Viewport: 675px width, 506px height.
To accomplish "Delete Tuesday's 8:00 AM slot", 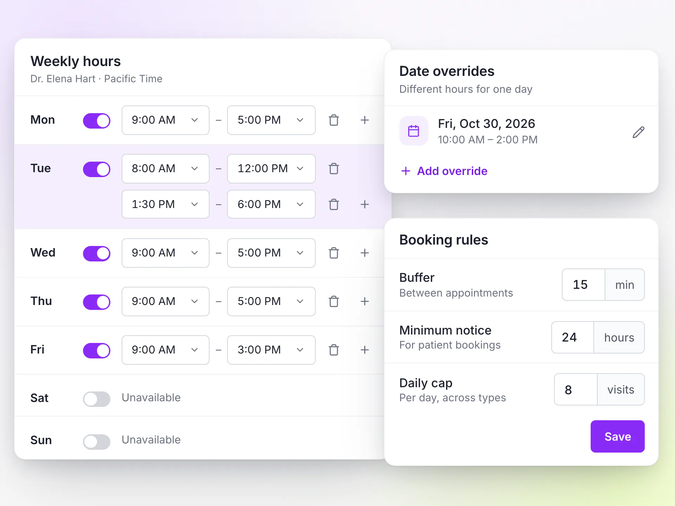I will (334, 169).
